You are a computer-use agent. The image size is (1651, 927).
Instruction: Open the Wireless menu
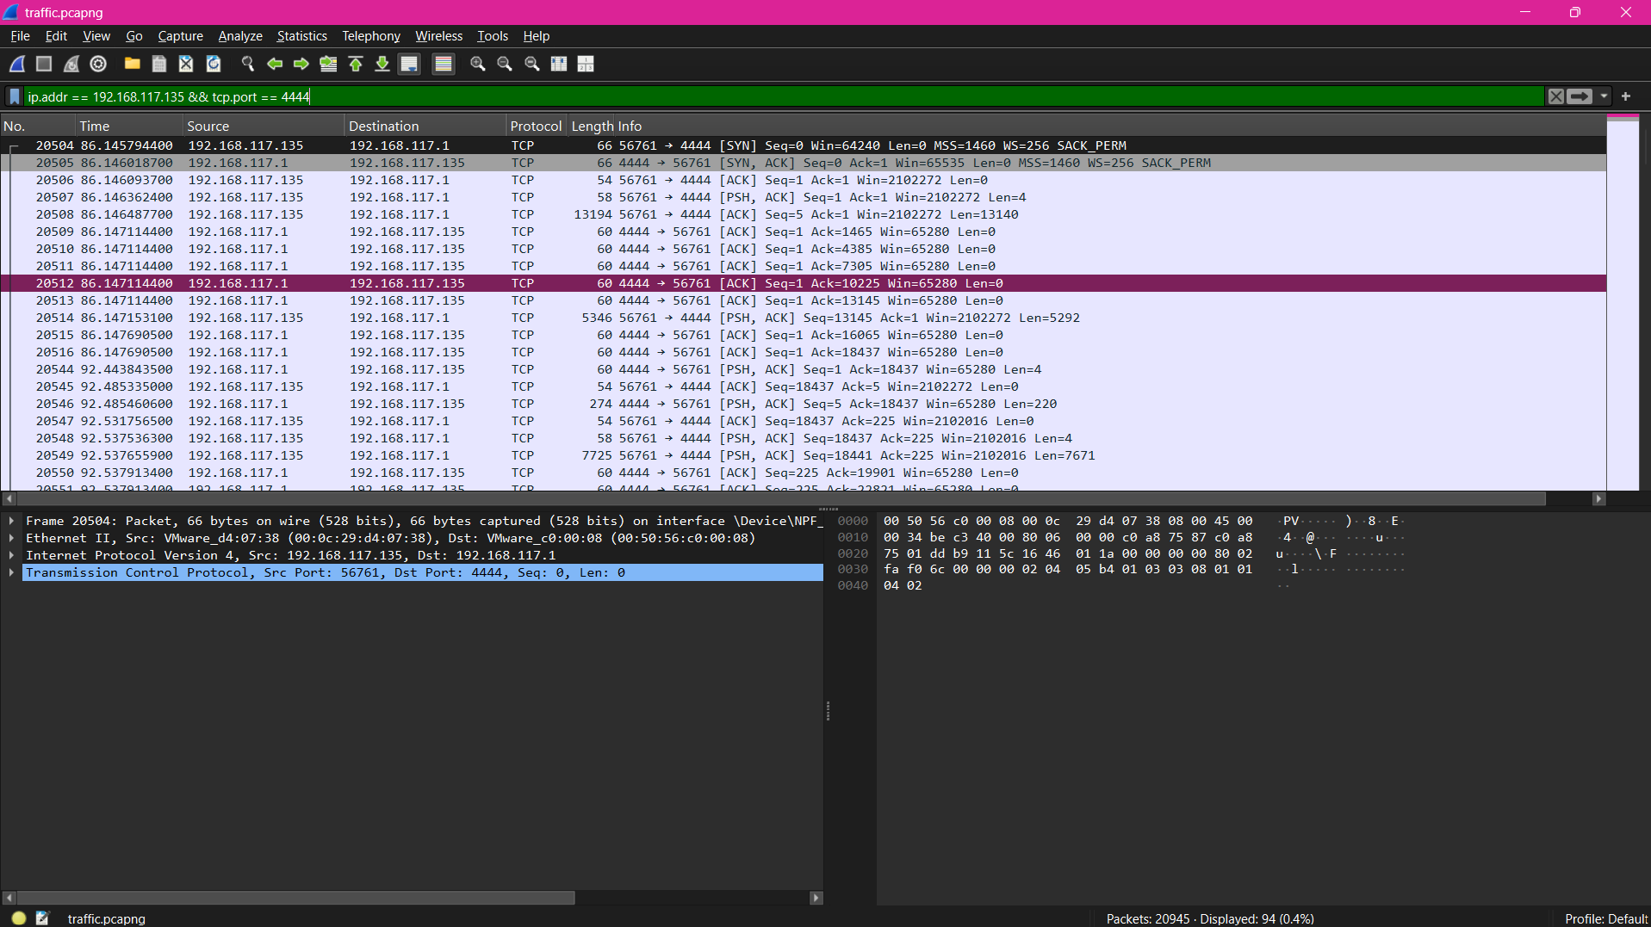(438, 36)
